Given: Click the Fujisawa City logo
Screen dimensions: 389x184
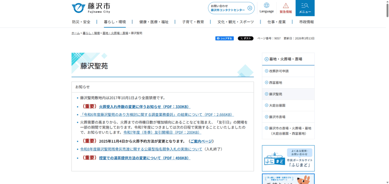Looking at the screenshot, I should [x=91, y=8].
